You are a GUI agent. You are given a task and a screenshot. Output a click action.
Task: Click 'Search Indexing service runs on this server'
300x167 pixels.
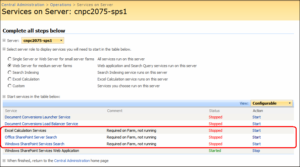[x=132, y=72]
